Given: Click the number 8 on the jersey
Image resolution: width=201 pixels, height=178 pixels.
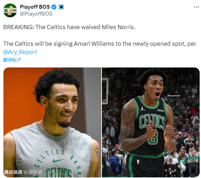Looking at the screenshot, I should (x=153, y=138).
